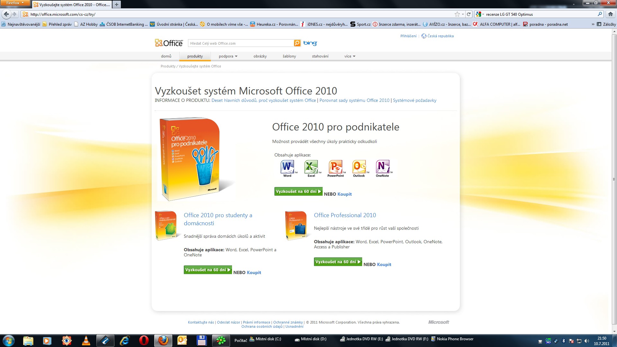
Task: Click the orange Bing search button
Action: [297, 43]
